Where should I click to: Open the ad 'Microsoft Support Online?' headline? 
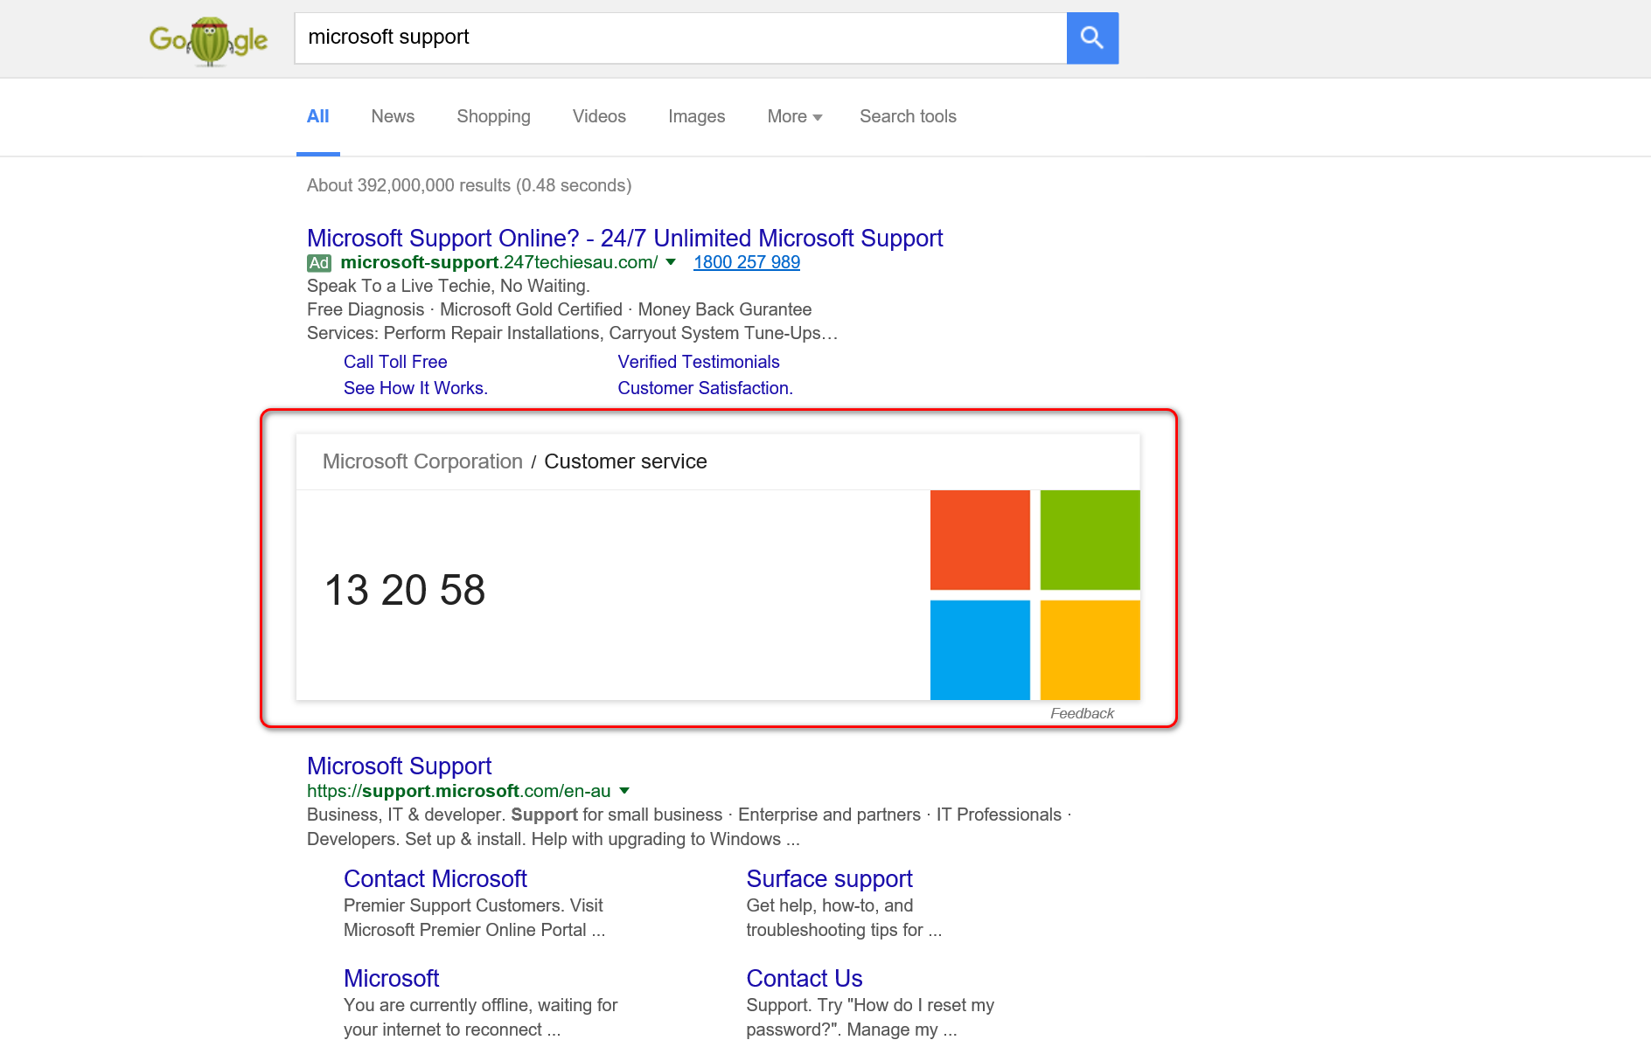click(624, 238)
